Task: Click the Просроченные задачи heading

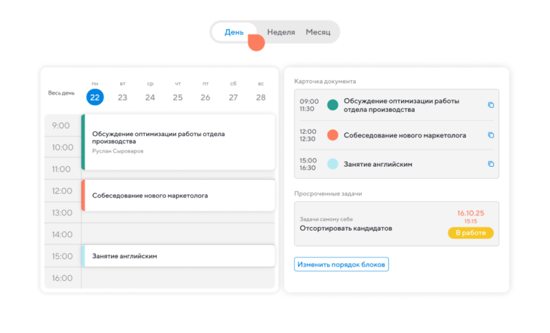Action: [x=328, y=193]
